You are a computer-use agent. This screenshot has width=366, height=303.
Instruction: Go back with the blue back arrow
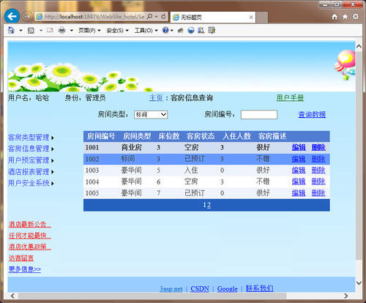12,16
